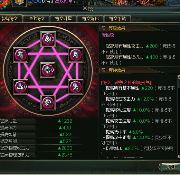Click the 等级效果 header orb
Screen dimensions: 180x175
point(103,28)
